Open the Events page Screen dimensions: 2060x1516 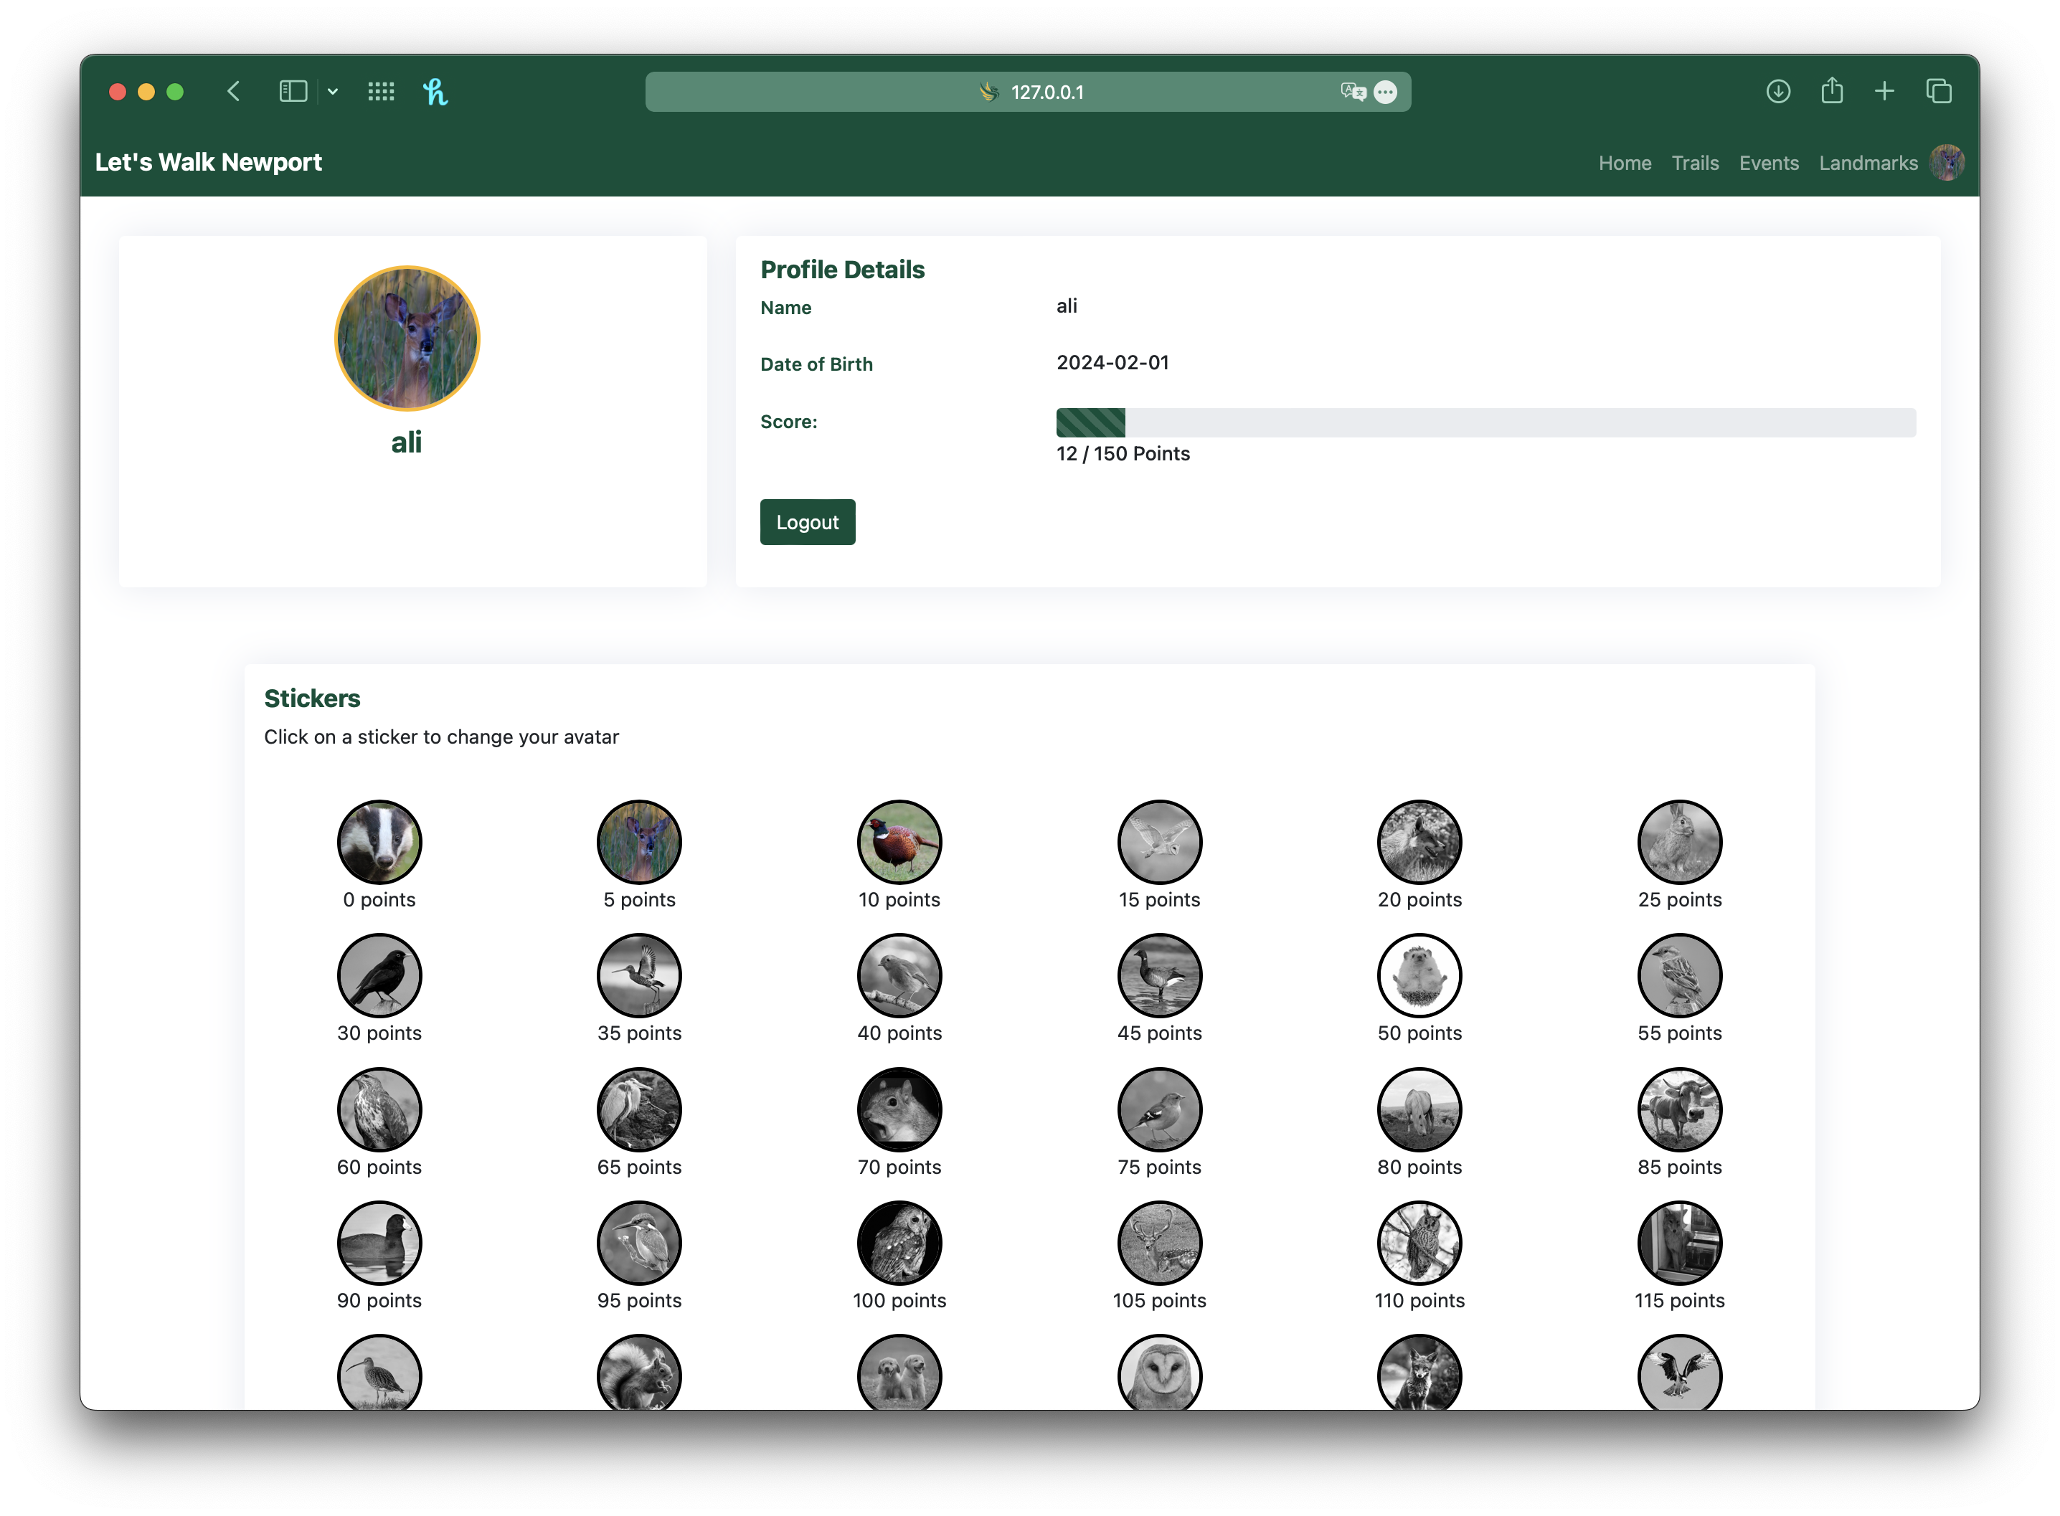click(x=1769, y=162)
